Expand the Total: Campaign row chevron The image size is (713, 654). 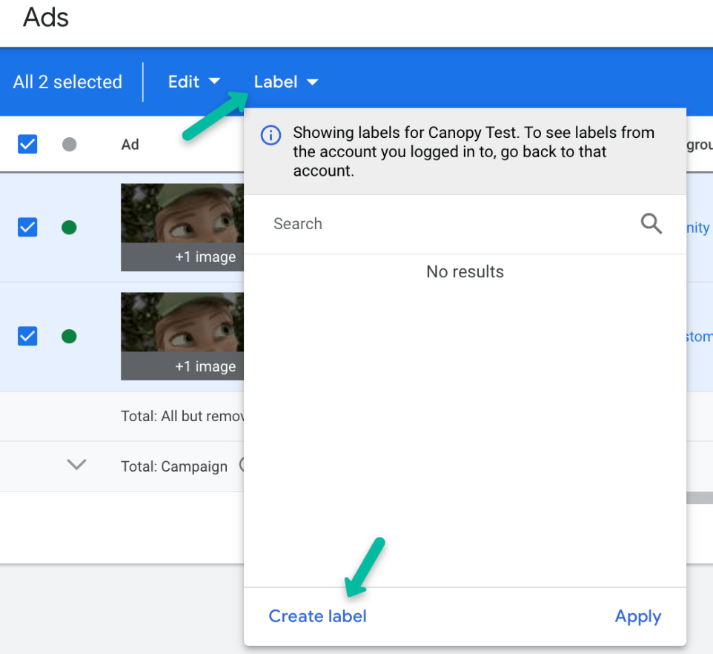pos(76,465)
